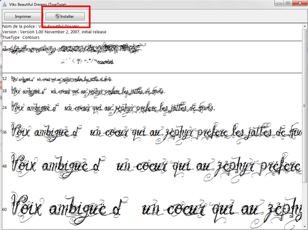Click the size 24 sample sentence

113,108
